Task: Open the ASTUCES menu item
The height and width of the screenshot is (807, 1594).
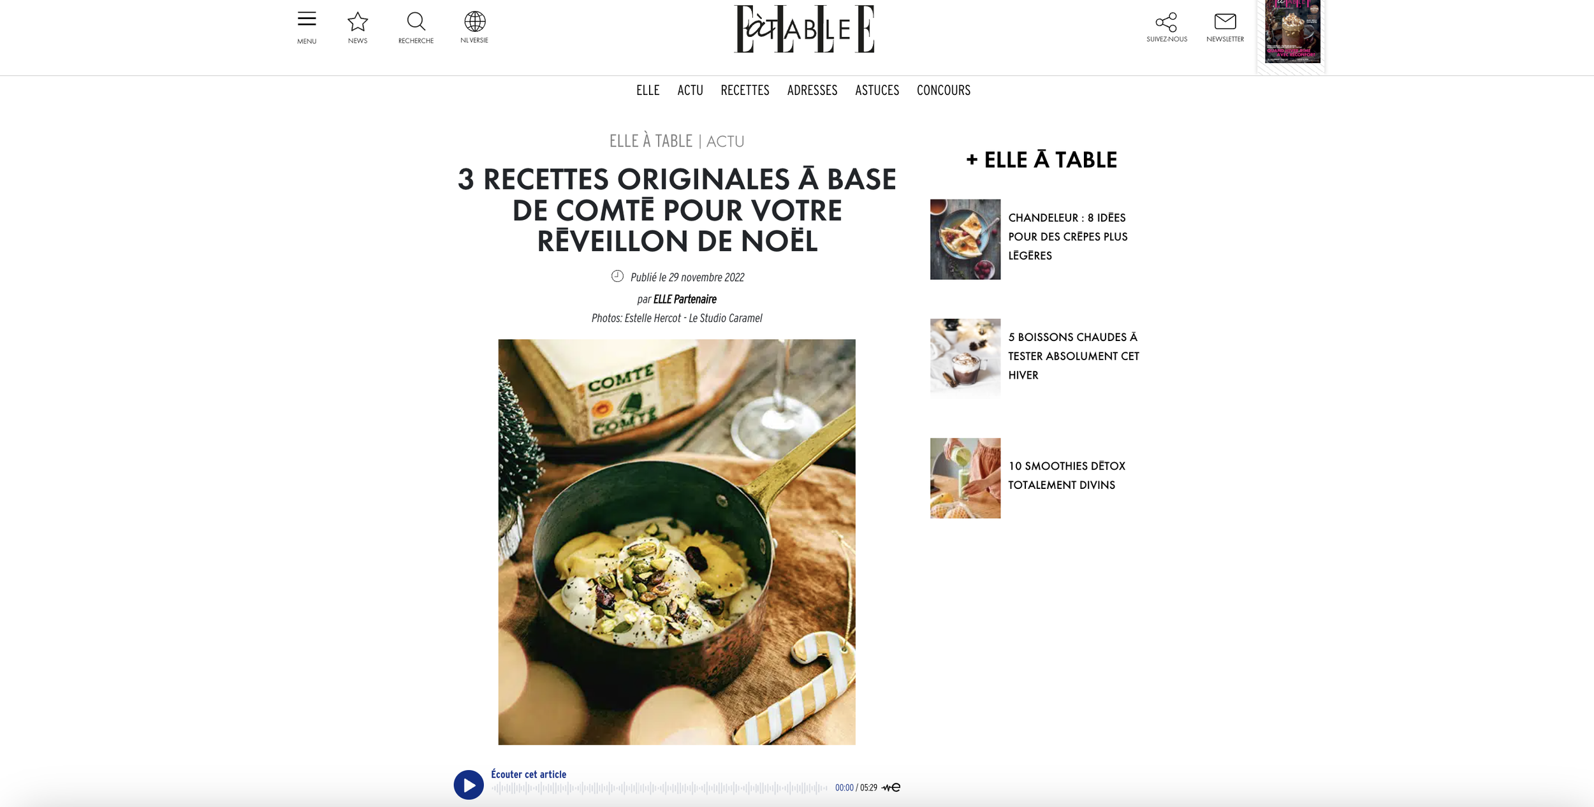Action: 877,91
